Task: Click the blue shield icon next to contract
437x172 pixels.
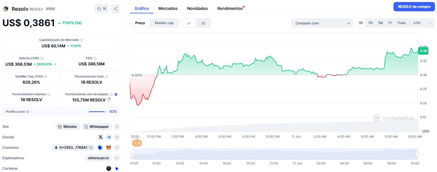Action: pyautogui.click(x=100, y=148)
